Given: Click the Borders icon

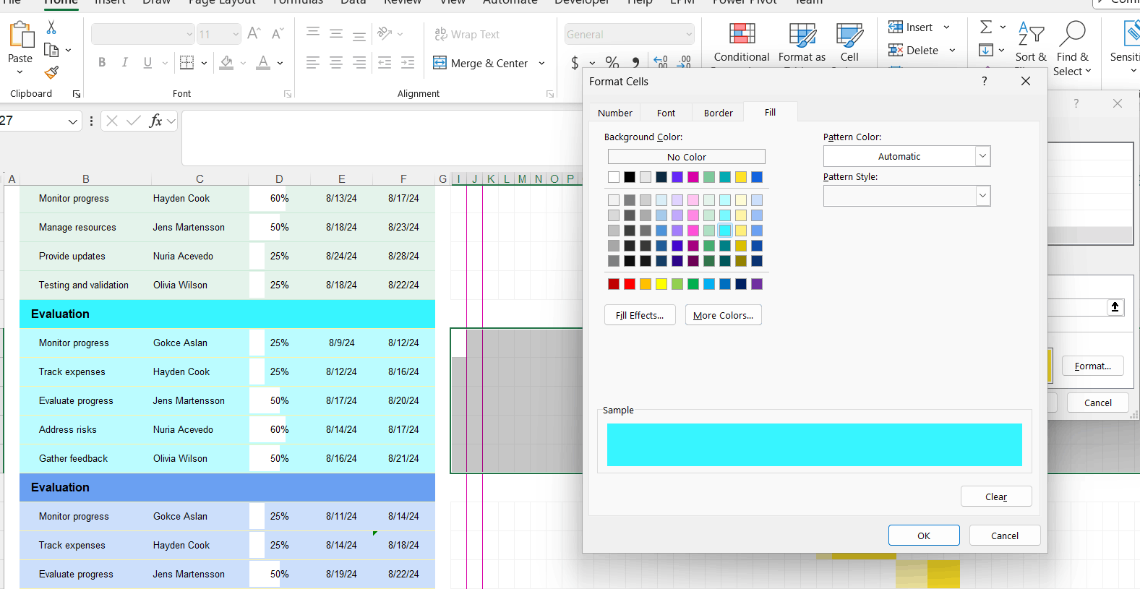Looking at the screenshot, I should (x=187, y=63).
